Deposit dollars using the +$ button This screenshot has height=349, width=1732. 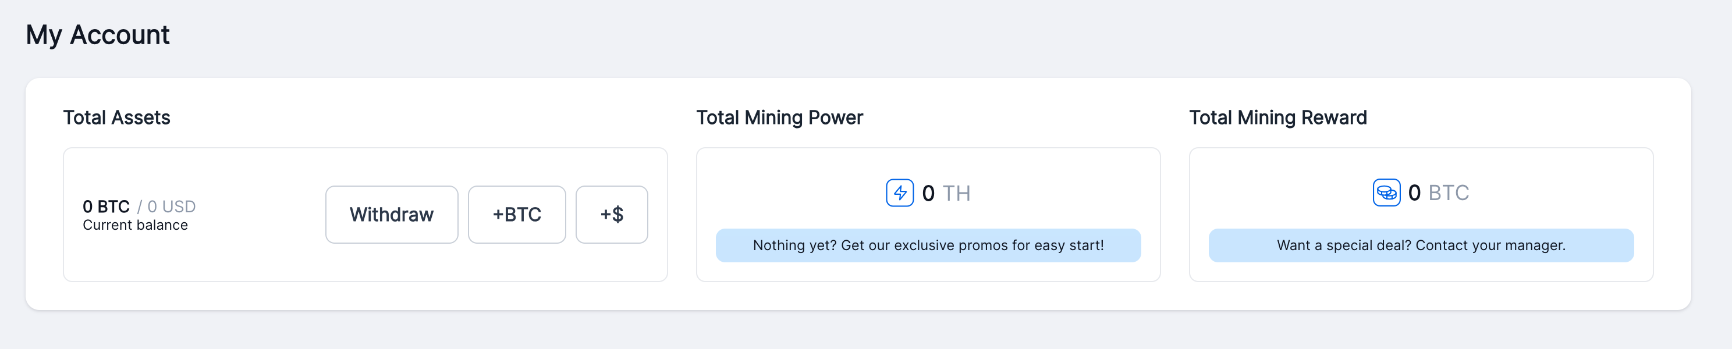[611, 215]
